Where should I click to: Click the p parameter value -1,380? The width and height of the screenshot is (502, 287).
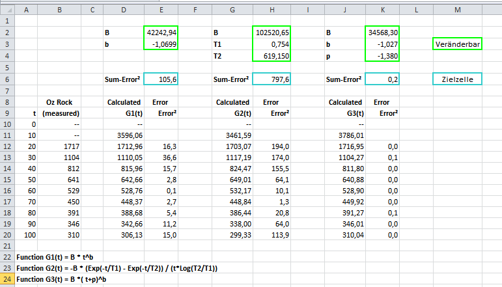382,56
